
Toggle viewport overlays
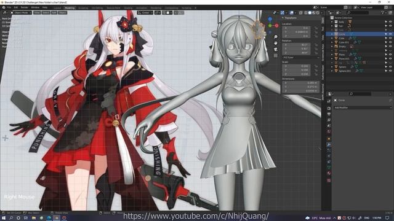coord(291,12)
